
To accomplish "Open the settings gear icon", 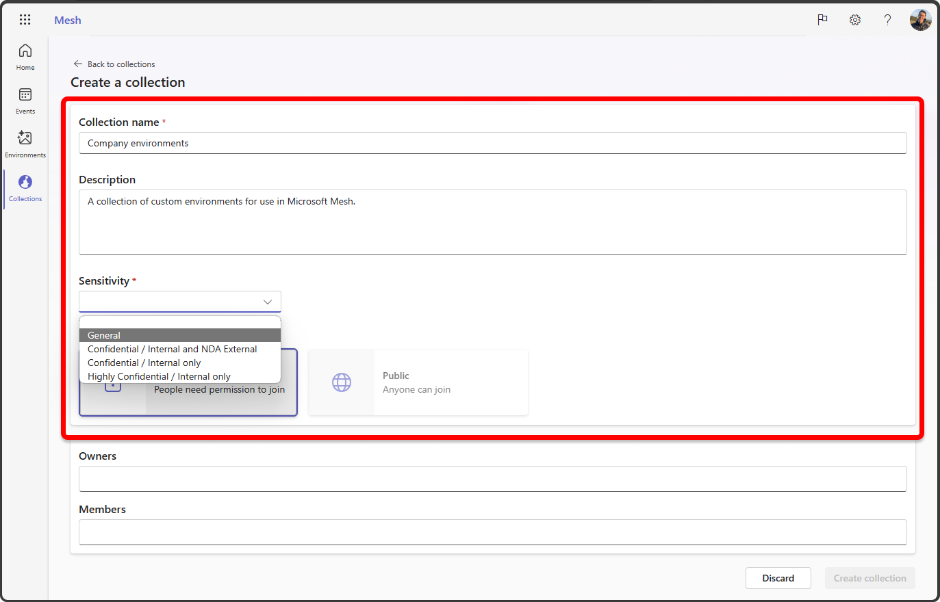I will (855, 20).
